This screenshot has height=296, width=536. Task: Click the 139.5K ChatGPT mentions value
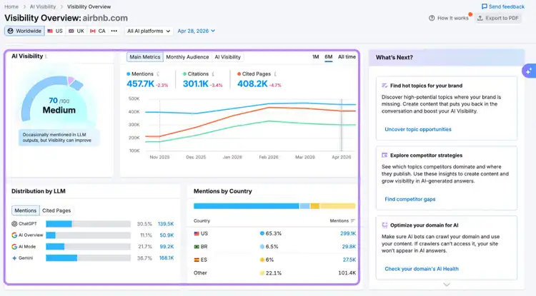tap(166, 224)
